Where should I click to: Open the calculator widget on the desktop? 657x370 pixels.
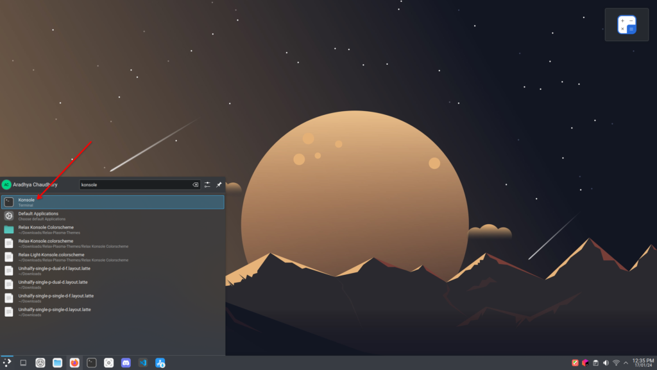point(626,25)
